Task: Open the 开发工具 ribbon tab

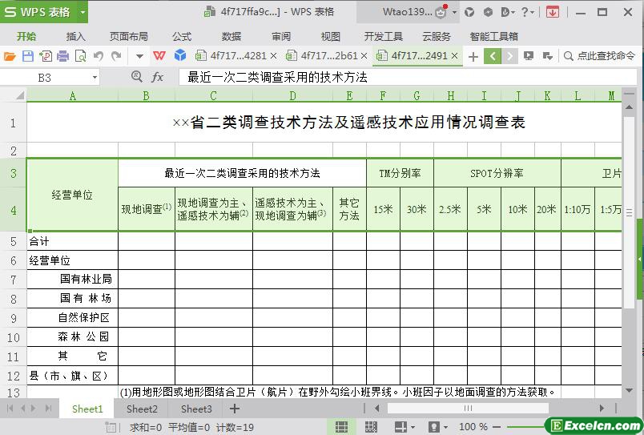Action: coord(383,37)
